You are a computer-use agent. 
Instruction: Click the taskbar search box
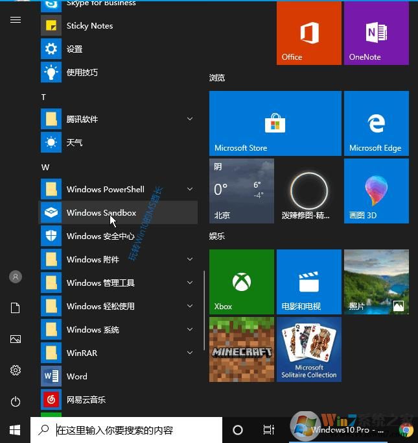(x=126, y=430)
